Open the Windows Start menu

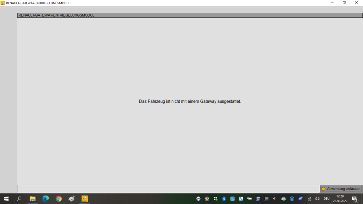tap(6, 199)
